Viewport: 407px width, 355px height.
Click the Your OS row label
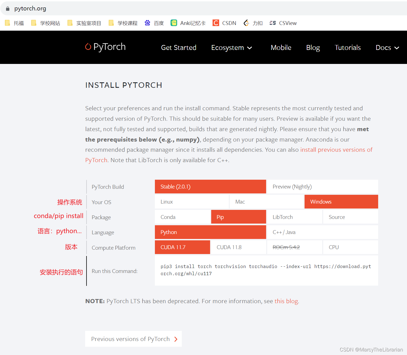101,202
